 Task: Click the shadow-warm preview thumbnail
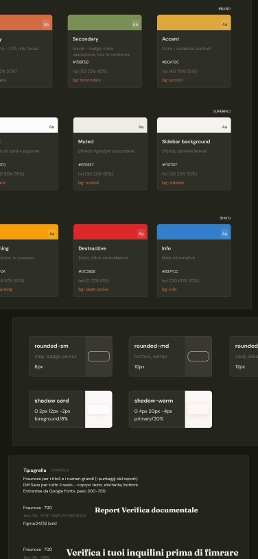coord(198,409)
